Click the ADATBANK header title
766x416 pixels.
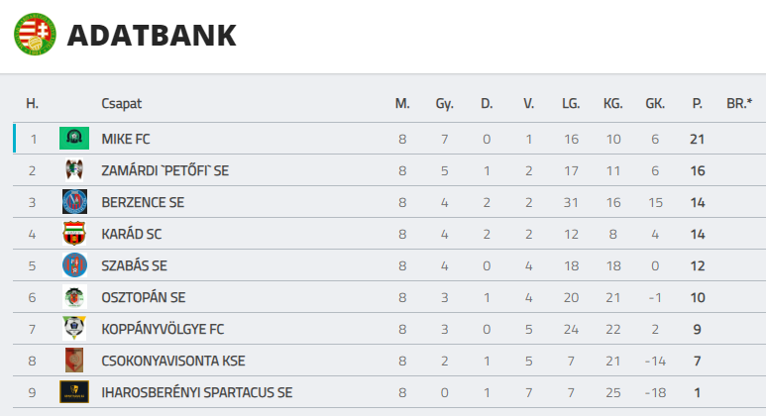[x=152, y=35]
